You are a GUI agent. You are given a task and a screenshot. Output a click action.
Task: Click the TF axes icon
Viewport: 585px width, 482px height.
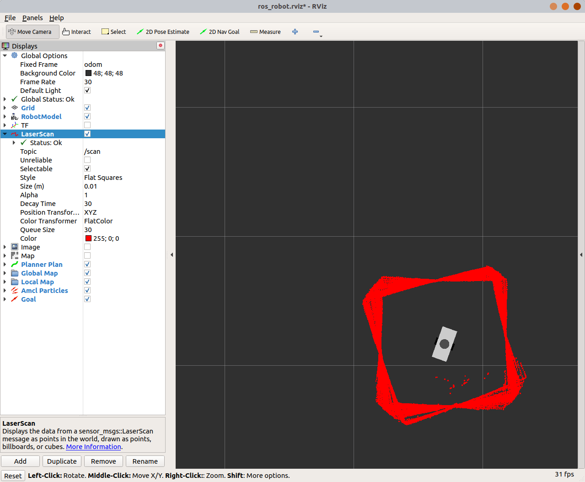point(15,125)
